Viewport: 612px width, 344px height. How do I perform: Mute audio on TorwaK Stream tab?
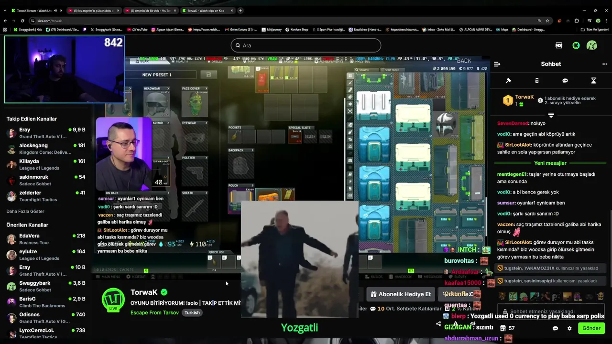tap(55, 11)
